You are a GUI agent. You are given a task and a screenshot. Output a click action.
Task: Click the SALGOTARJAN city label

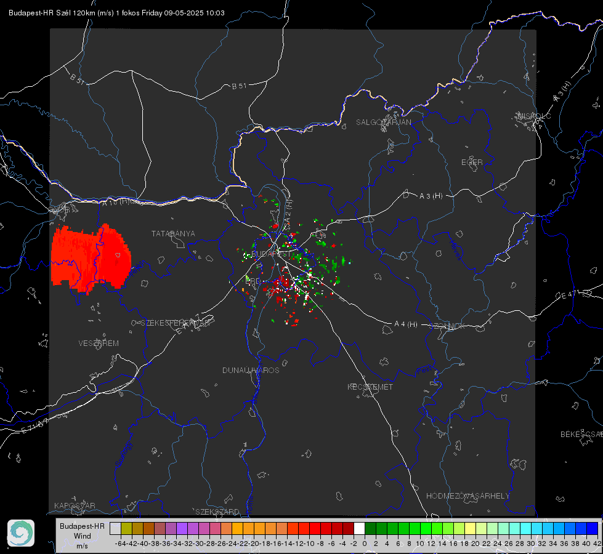pyautogui.click(x=383, y=122)
